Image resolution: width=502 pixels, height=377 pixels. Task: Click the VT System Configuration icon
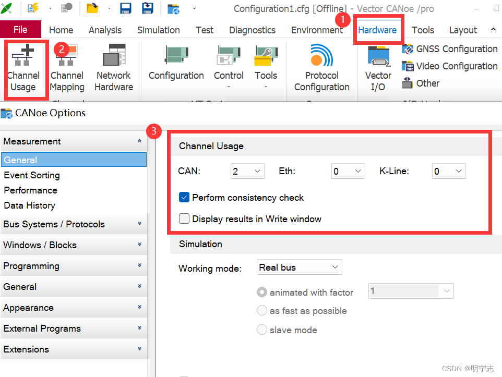pyautogui.click(x=176, y=63)
